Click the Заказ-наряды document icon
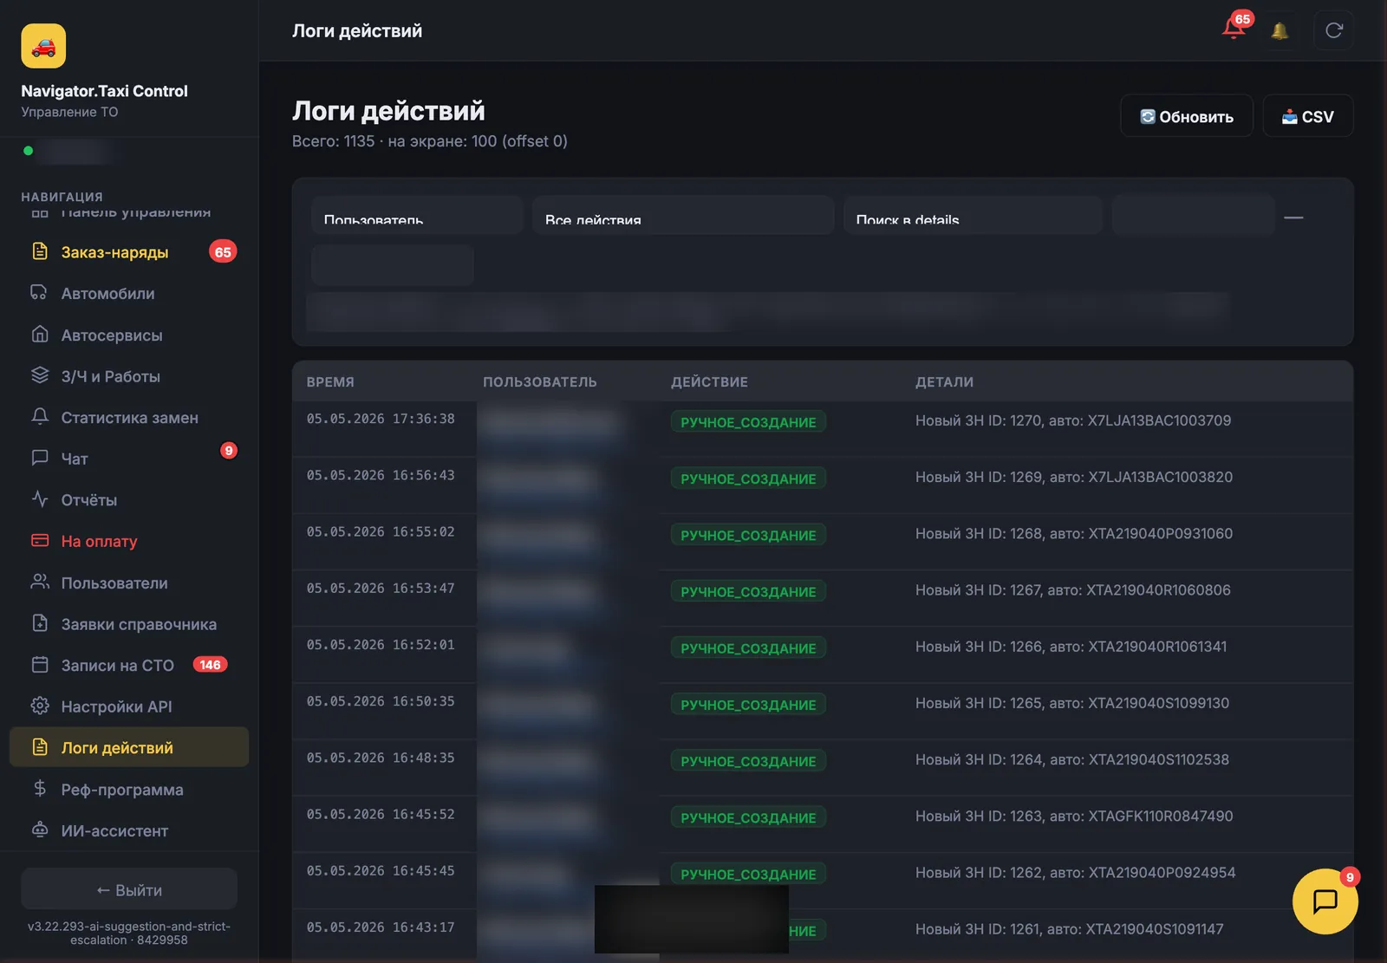Screen dimensions: 1387x963 coord(40,251)
